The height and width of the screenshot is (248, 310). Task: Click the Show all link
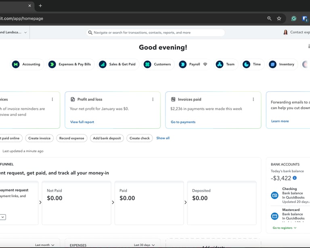click(x=163, y=138)
